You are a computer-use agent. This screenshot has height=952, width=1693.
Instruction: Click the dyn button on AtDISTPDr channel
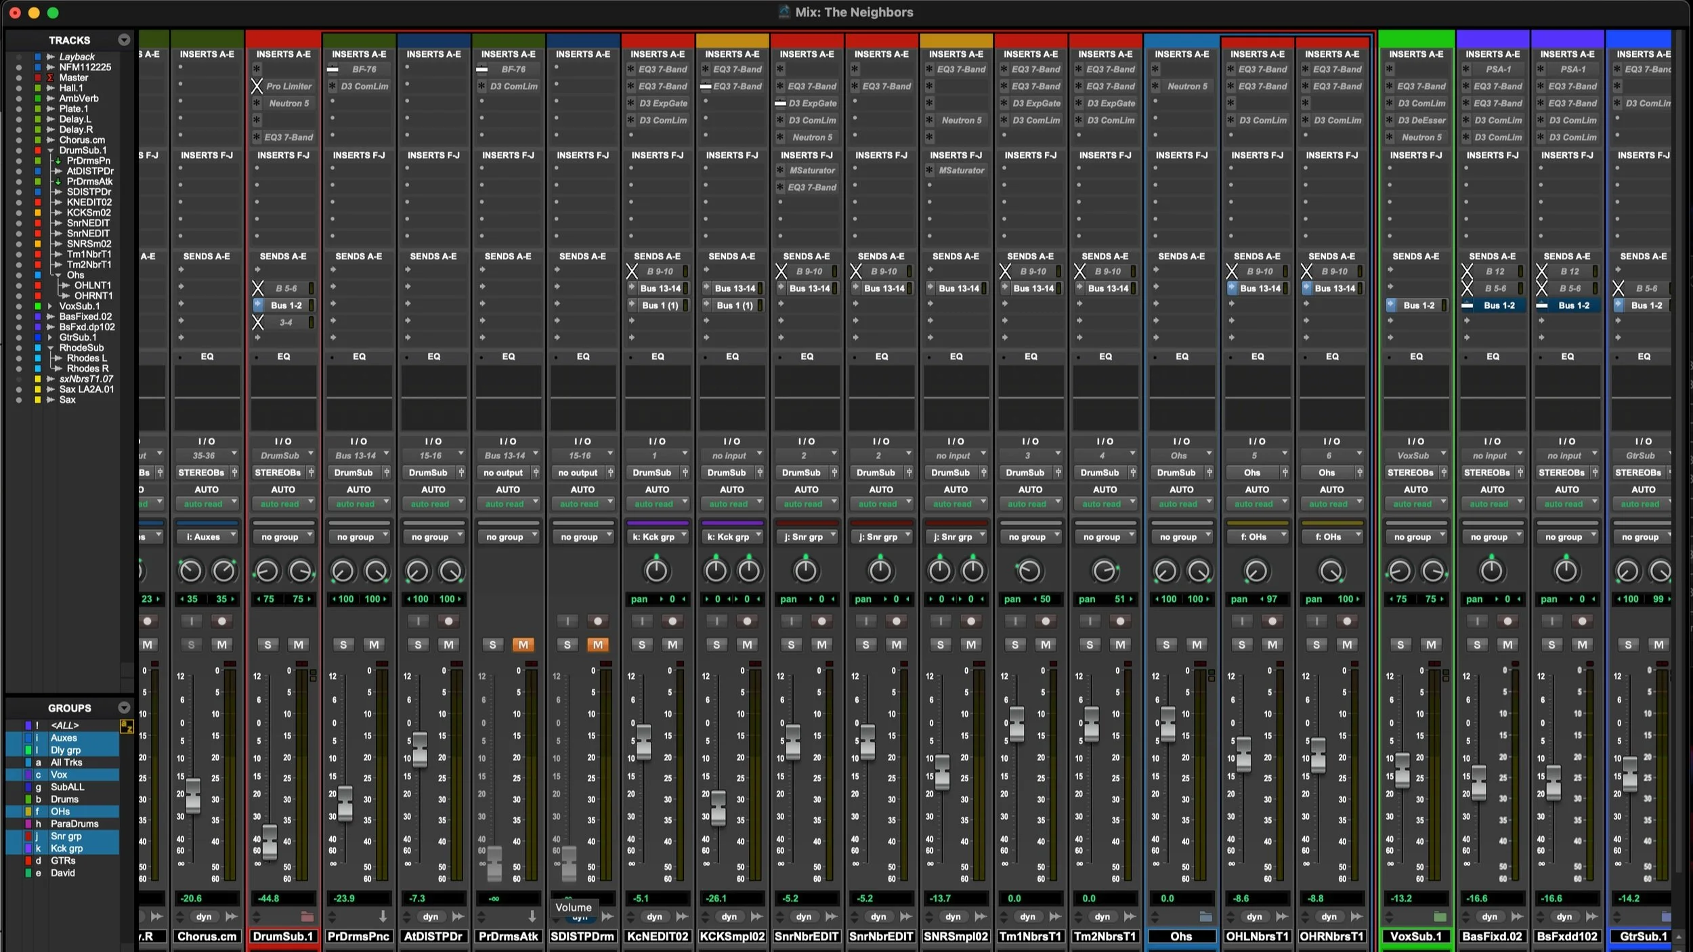point(431,917)
